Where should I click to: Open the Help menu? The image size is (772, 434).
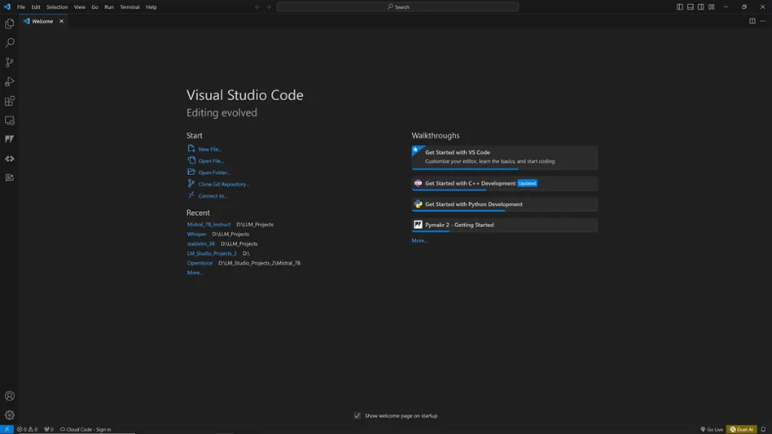[151, 7]
